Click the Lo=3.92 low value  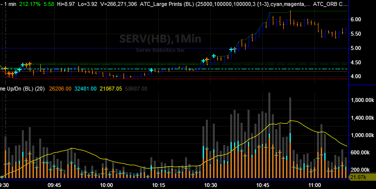coord(88,4)
